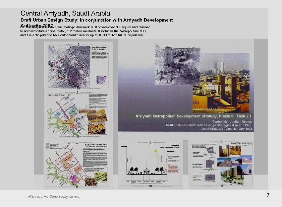Select the compass-like circular marker on the activity map
This screenshot has height=207, width=282.
click(x=75, y=119)
